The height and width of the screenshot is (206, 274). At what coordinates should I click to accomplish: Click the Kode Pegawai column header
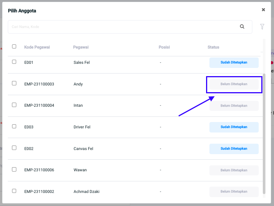click(x=37, y=47)
